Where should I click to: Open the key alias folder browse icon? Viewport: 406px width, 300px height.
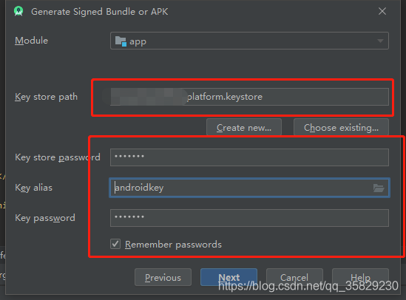click(379, 188)
